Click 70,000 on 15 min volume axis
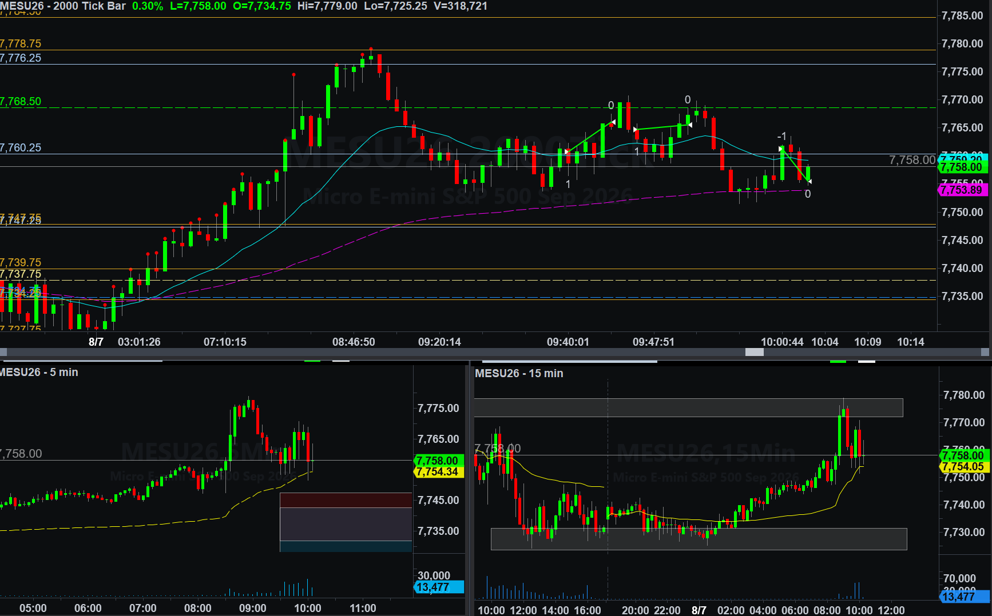The width and height of the screenshot is (992, 616). (x=959, y=578)
